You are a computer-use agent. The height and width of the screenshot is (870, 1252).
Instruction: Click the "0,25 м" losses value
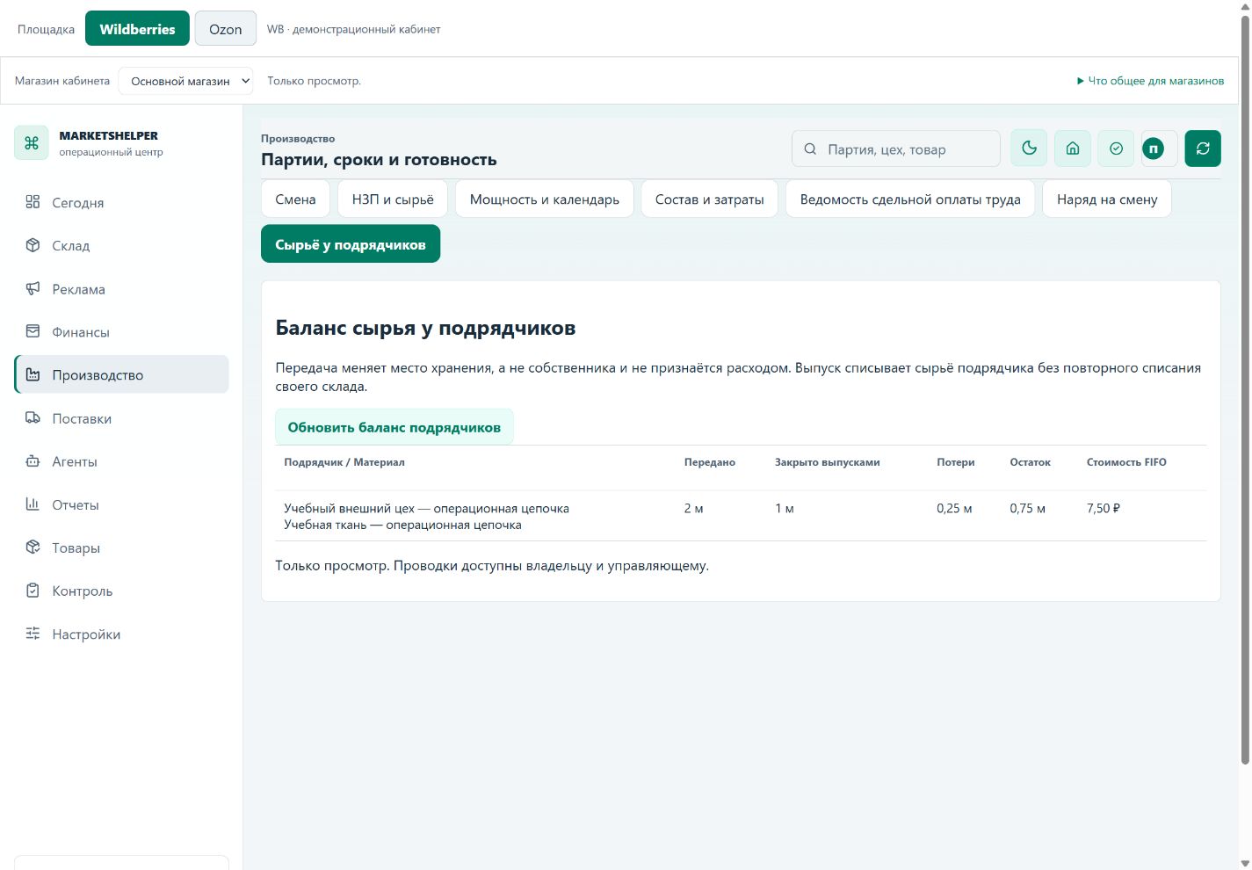(954, 508)
